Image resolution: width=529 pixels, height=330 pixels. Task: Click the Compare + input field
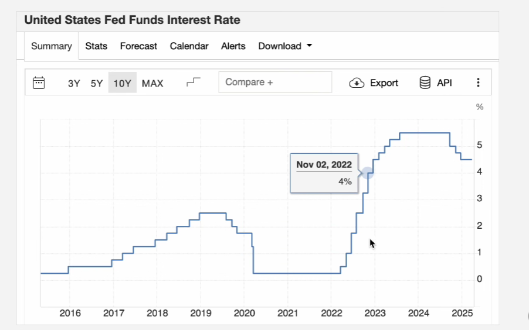click(x=275, y=82)
